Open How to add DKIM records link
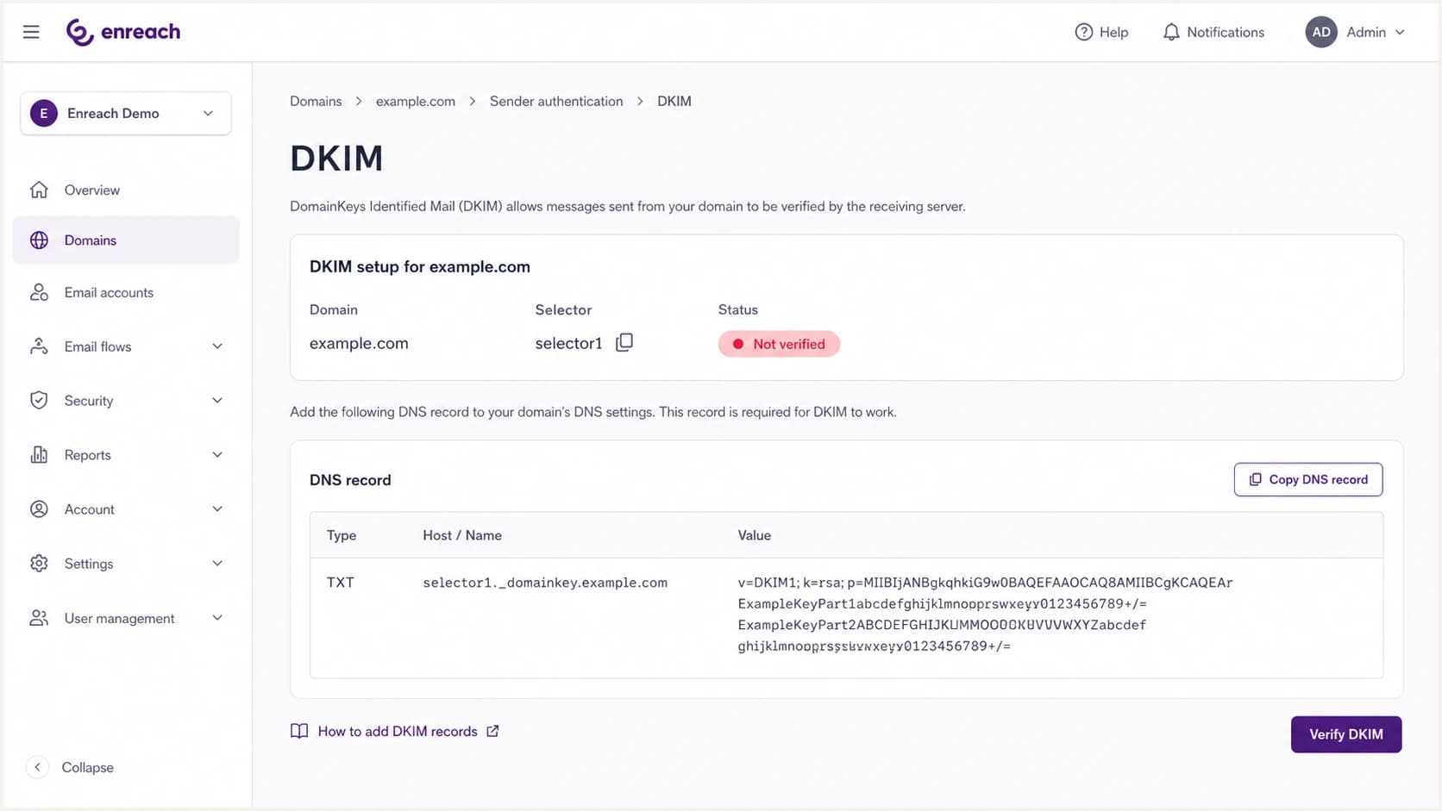 398,731
